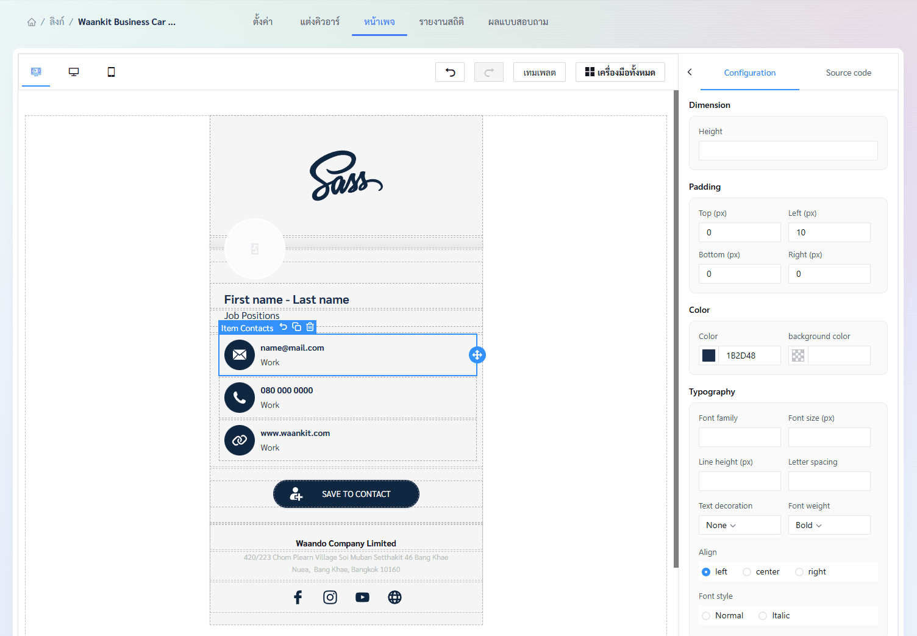This screenshot has height=636, width=917.
Task: Switch to the Configuration tab
Action: 750,73
